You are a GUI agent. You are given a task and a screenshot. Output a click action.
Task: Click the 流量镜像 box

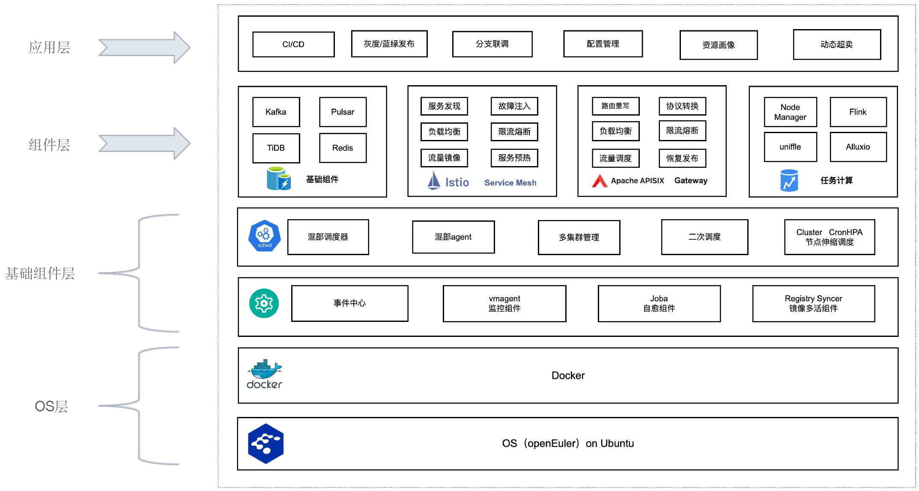pos(444,158)
